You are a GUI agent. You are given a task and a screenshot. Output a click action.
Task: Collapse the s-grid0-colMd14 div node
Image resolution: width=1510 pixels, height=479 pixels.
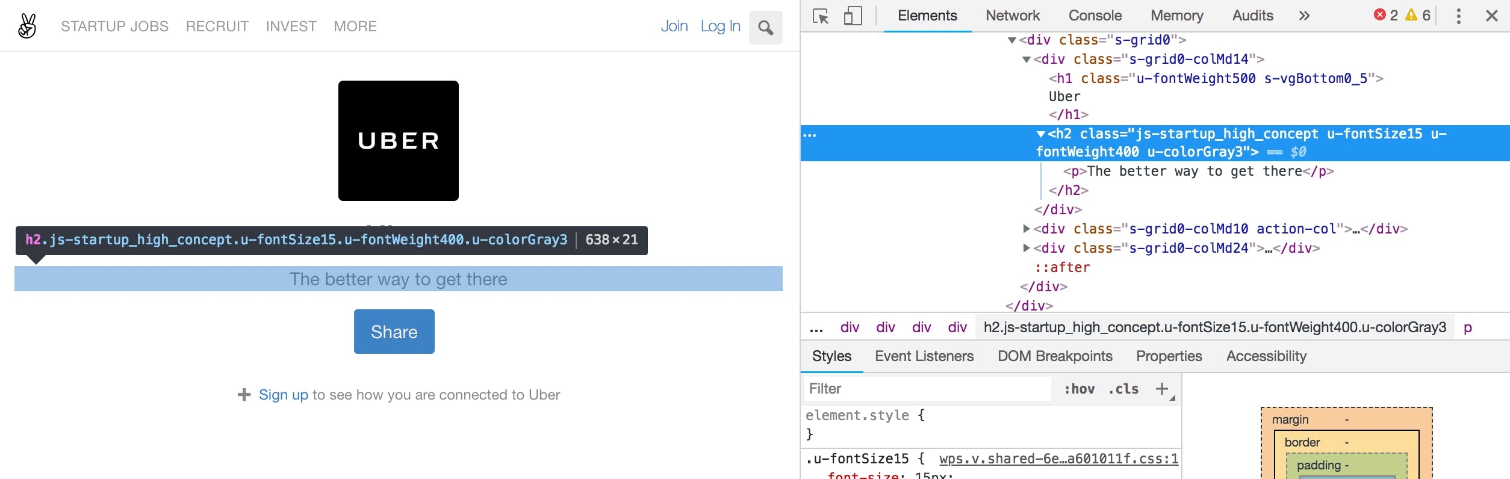[x=1027, y=60]
